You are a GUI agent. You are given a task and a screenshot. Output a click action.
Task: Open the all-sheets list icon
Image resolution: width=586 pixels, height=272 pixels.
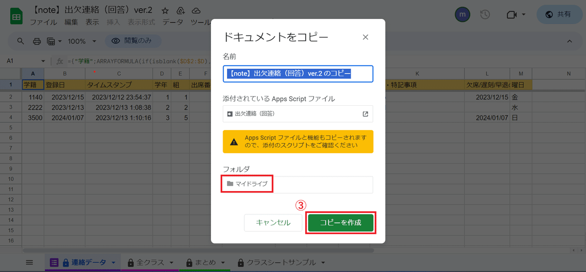(x=29, y=262)
